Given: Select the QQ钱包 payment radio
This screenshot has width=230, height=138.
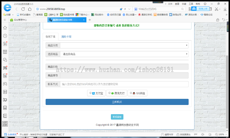Looking at the screenshot, I should pos(131,93).
